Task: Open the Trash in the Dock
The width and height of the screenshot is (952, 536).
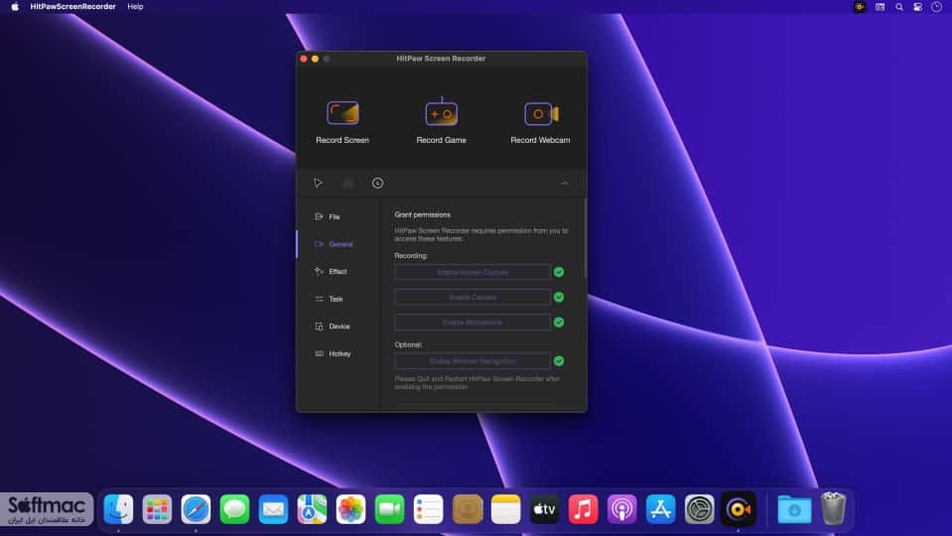Action: point(834,508)
